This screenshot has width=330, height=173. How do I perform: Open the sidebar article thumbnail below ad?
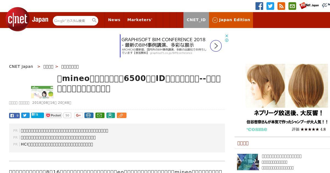tap(248, 162)
